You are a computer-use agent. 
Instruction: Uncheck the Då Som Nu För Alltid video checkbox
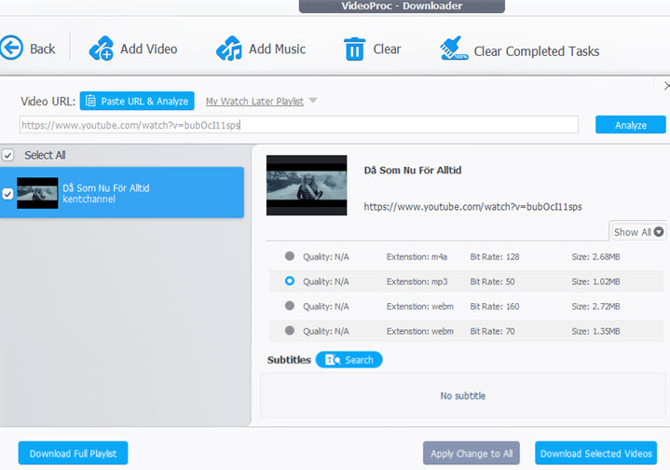coord(8,194)
